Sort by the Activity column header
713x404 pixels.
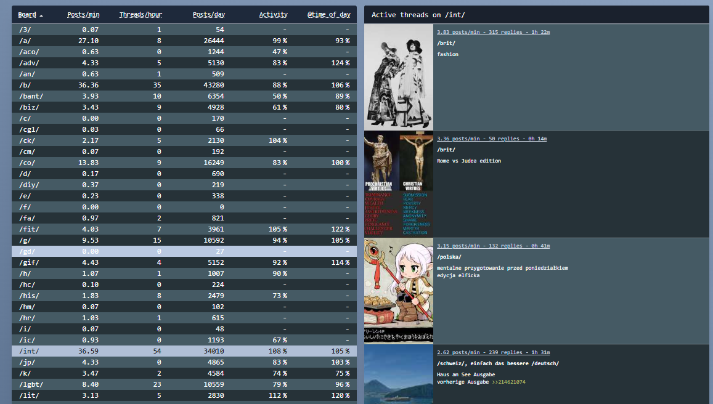[273, 15]
